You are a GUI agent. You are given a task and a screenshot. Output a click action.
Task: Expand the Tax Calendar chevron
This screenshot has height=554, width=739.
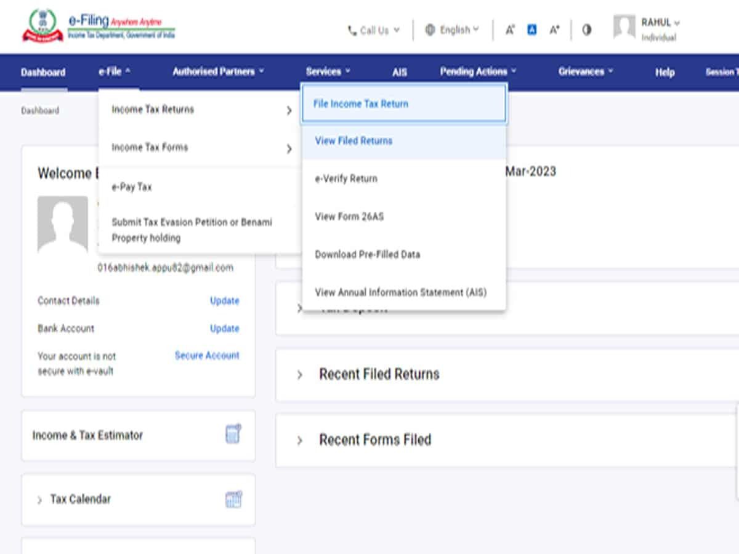39,500
